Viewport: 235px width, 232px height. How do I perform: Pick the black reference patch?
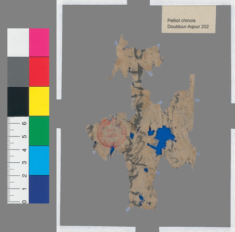point(18,101)
